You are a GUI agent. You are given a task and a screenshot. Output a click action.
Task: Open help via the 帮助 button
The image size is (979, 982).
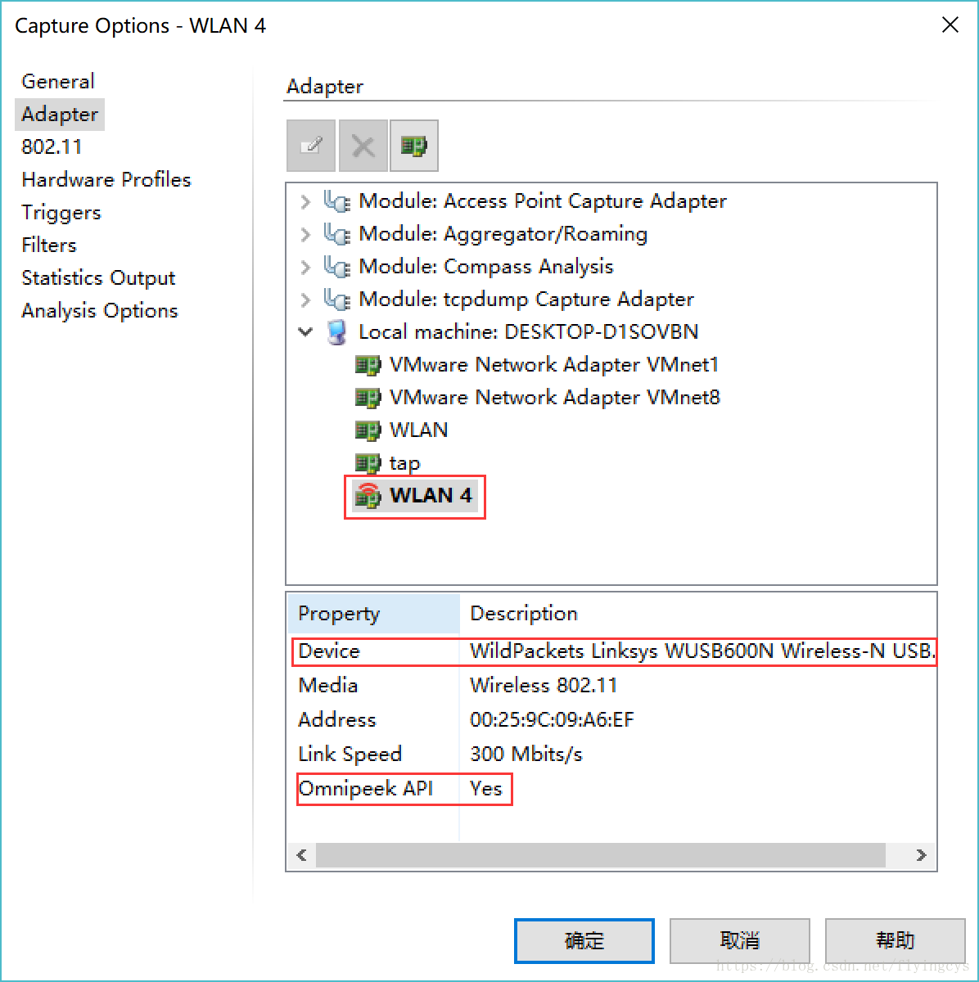click(x=896, y=941)
